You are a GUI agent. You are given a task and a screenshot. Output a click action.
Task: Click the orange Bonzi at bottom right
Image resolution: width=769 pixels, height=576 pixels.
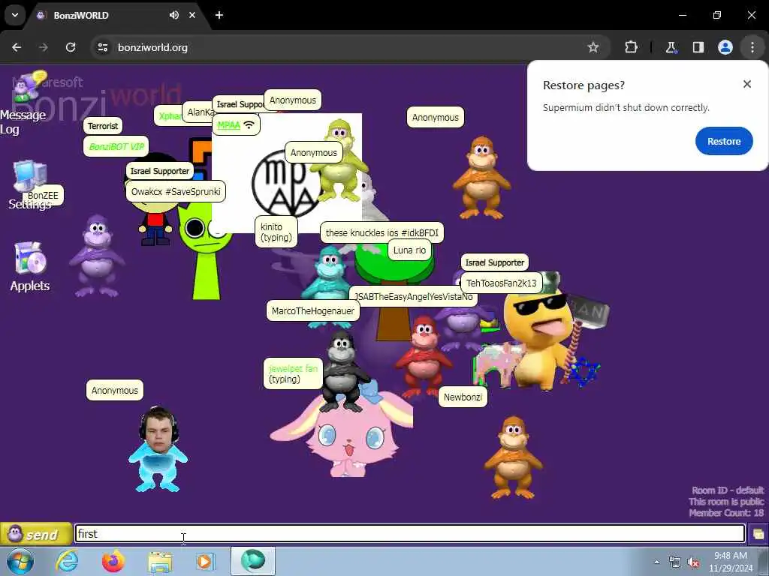click(513, 457)
